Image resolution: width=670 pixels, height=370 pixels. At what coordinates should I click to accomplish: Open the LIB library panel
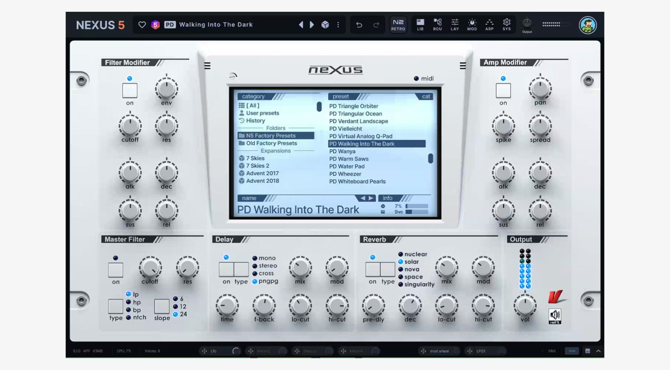click(420, 24)
